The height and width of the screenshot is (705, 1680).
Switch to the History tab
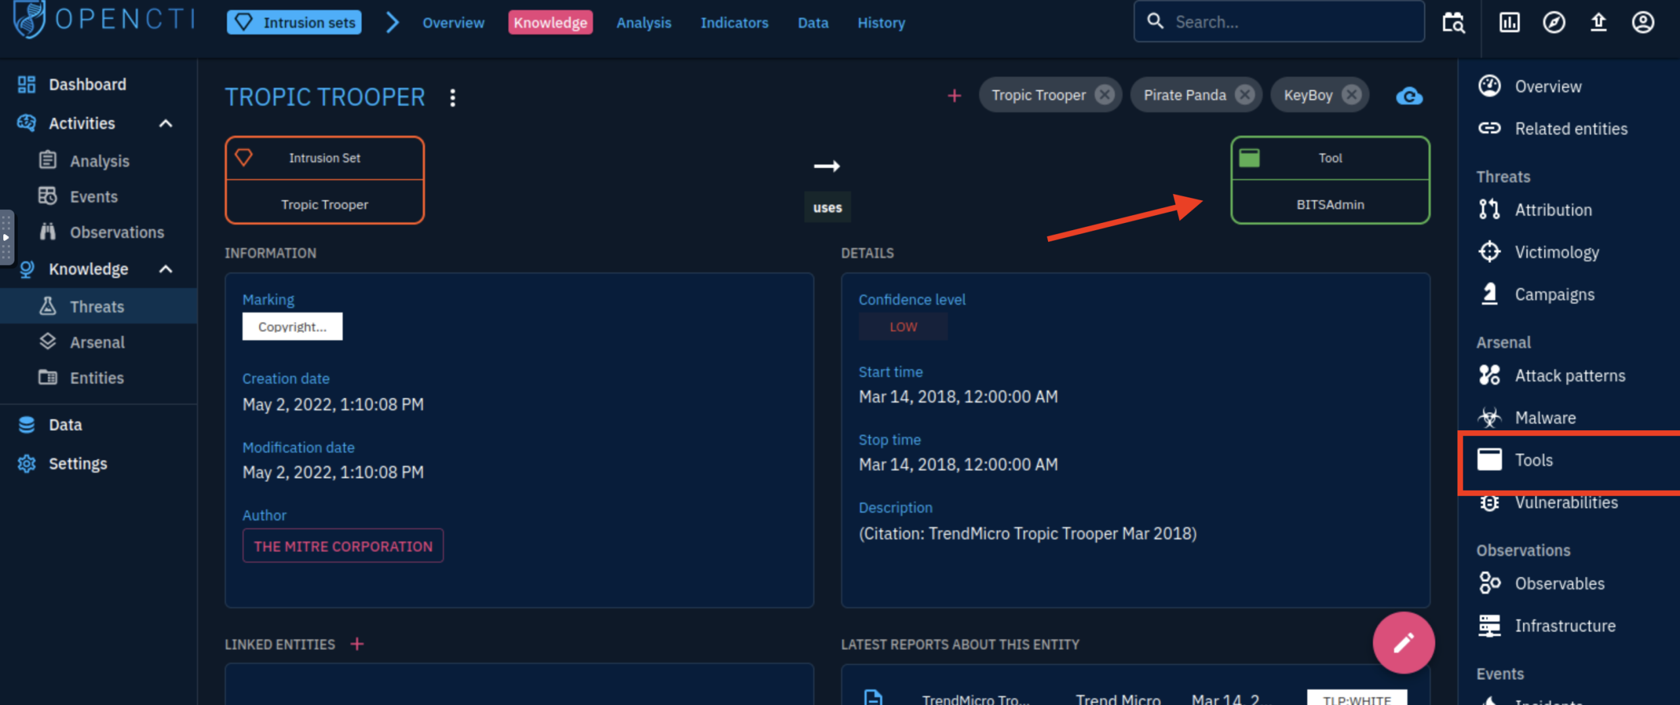(x=881, y=22)
